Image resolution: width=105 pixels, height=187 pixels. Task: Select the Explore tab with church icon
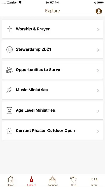[32, 181]
